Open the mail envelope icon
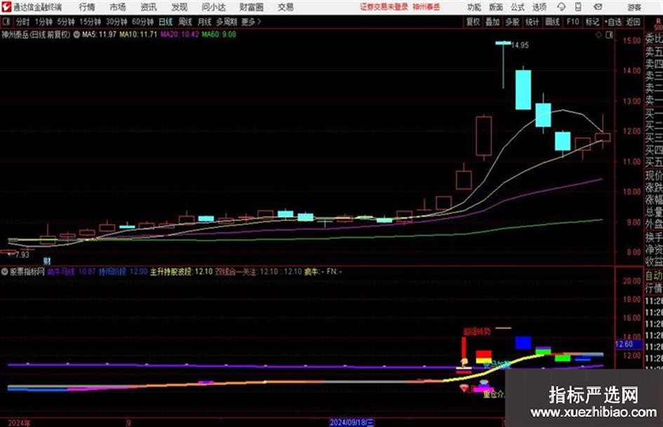Viewport: 663px width, 427px height. 598,7
